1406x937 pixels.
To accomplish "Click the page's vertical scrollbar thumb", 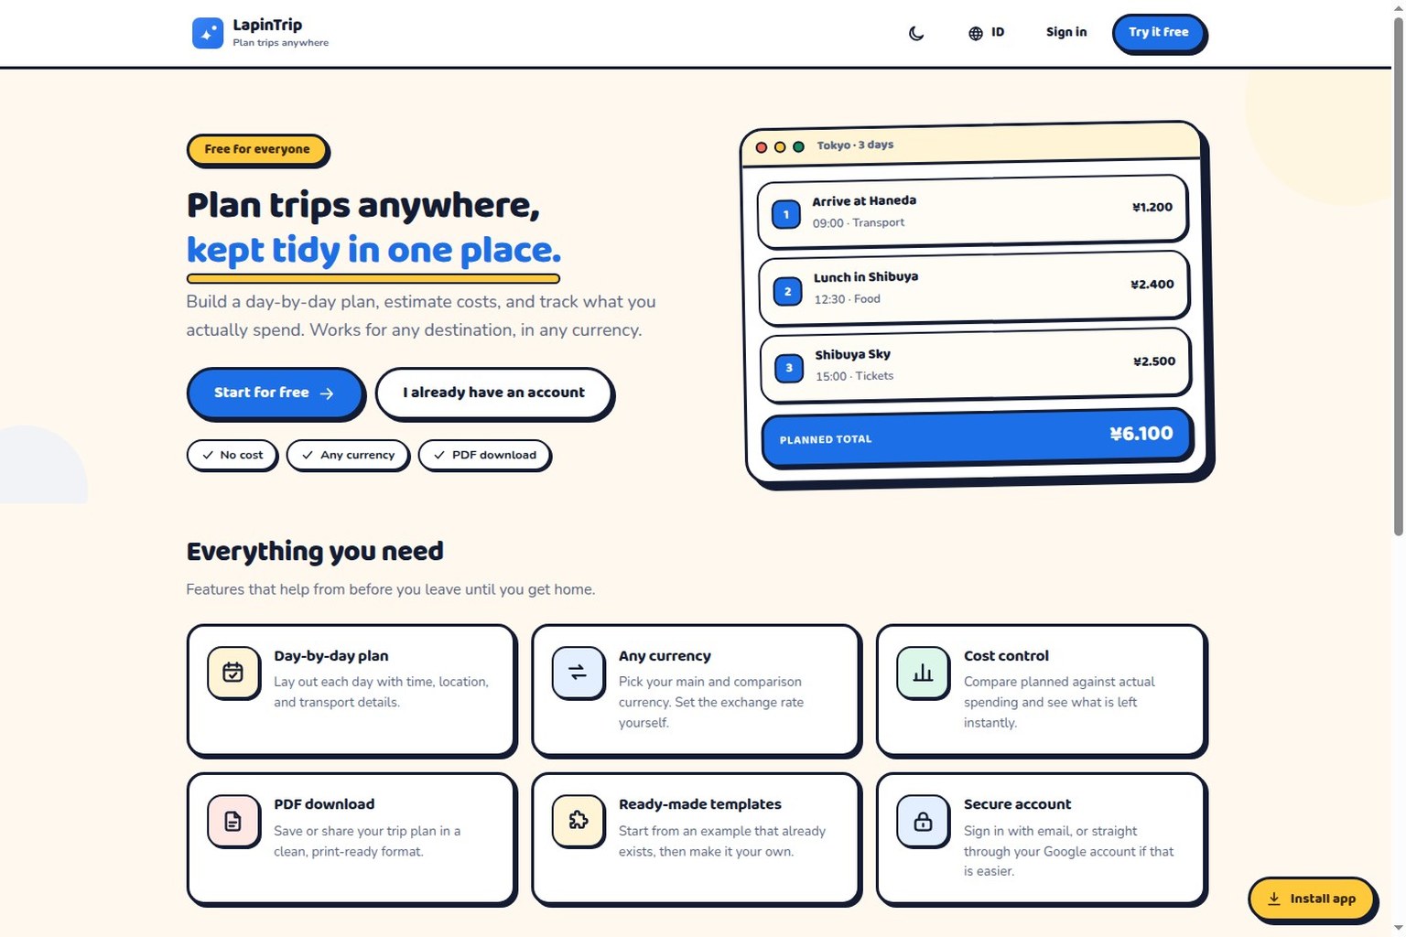I will pos(1398,275).
